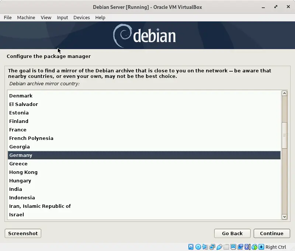Click the scrollbar up arrow

[x=284, y=93]
